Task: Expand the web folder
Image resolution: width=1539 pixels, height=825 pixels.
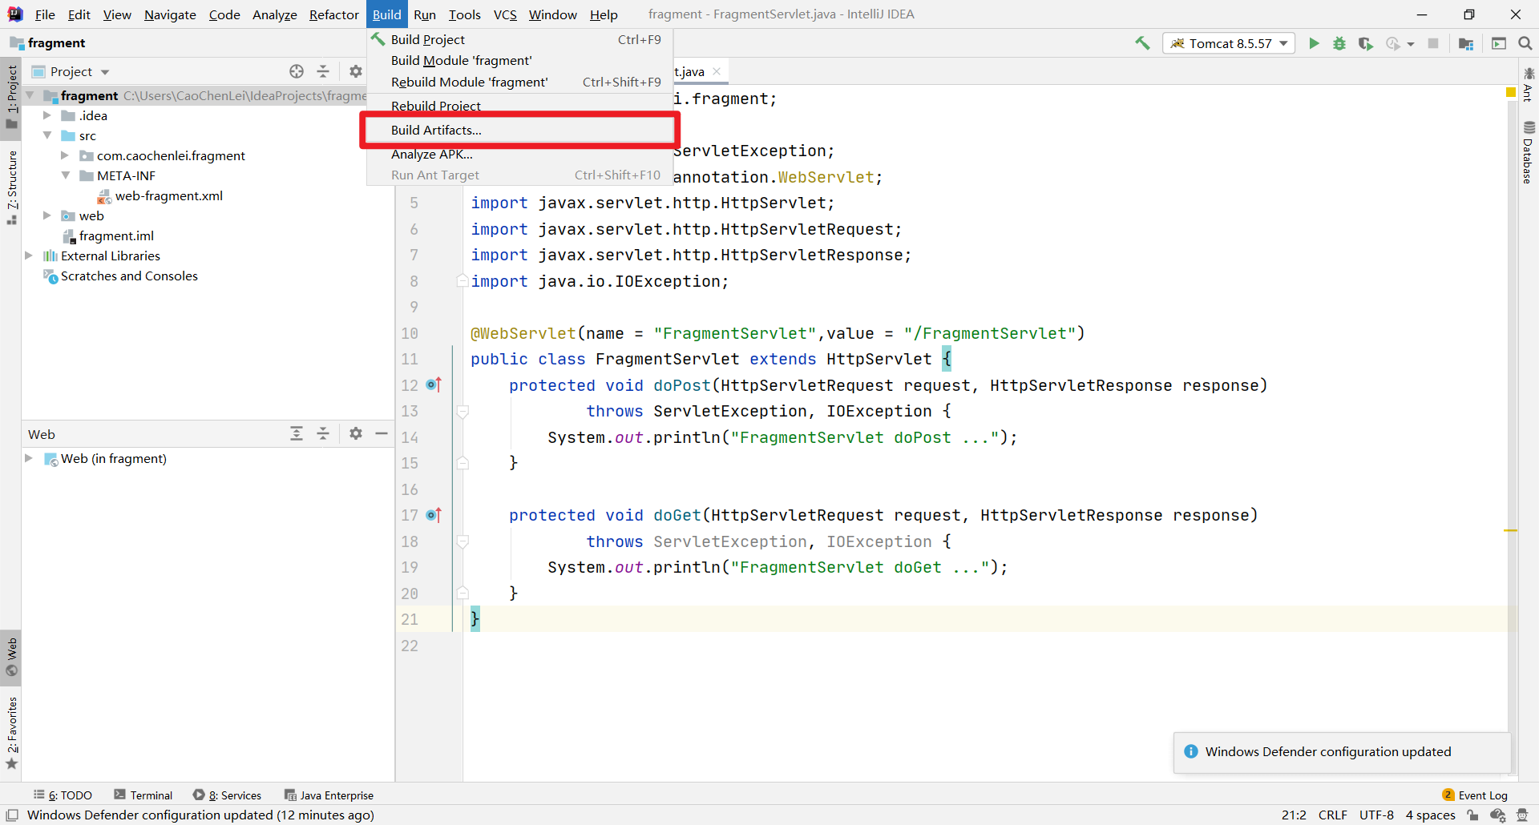Action: [47, 215]
